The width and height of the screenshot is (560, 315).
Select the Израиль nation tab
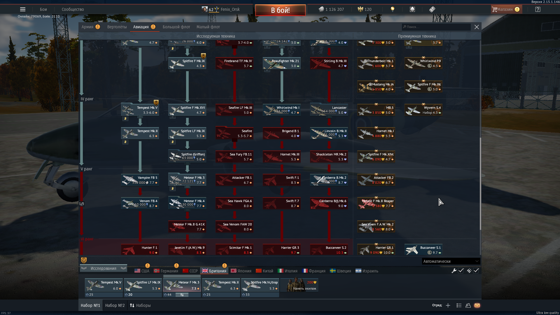pyautogui.click(x=367, y=271)
